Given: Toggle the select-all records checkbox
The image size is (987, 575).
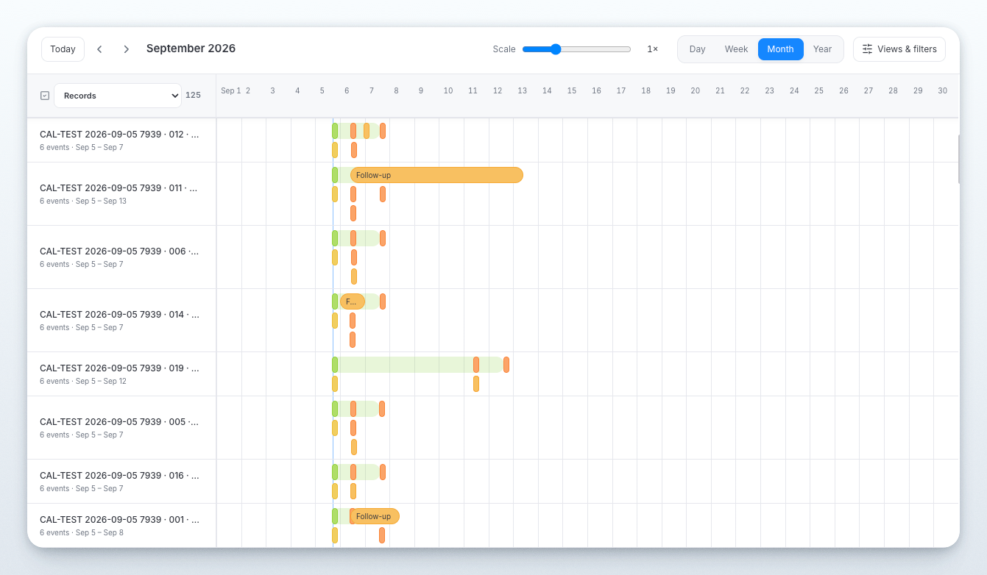Looking at the screenshot, I should pyautogui.click(x=45, y=96).
